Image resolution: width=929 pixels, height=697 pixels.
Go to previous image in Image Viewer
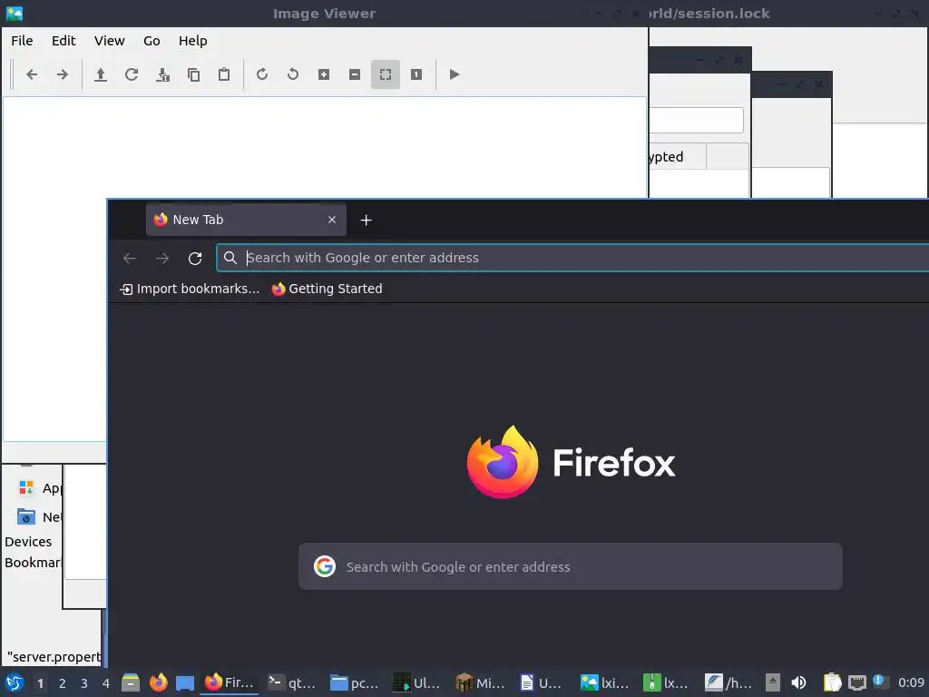click(32, 74)
